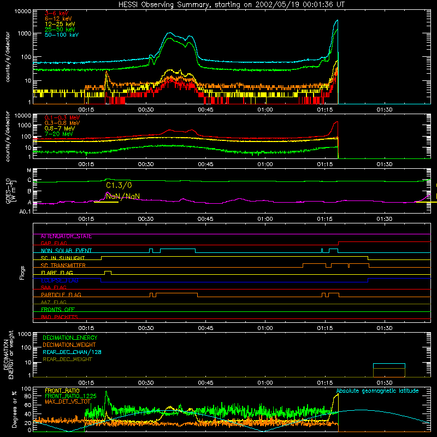This screenshot has width=437, height=437.
Task: Select the 6-12 keV legend label
Action: [58, 19]
